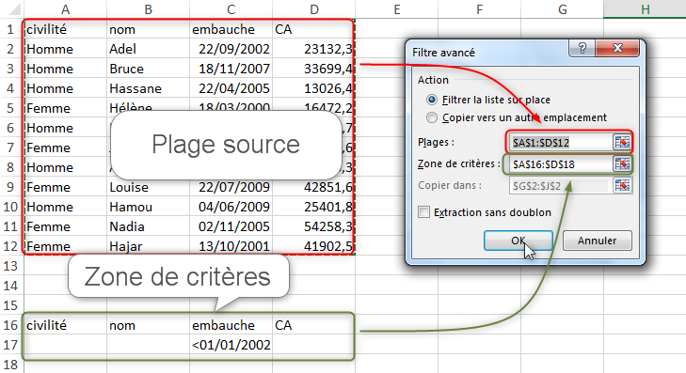Click the OK button
Viewport: 686px width, 373px height.
[x=518, y=241]
